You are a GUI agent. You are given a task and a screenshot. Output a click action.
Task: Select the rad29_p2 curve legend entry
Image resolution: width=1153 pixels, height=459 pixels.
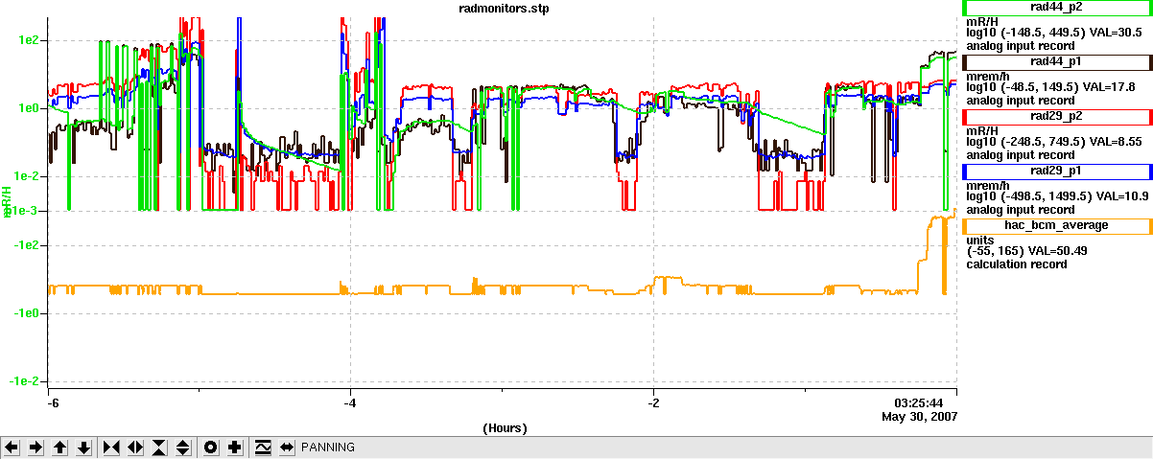pos(1057,117)
